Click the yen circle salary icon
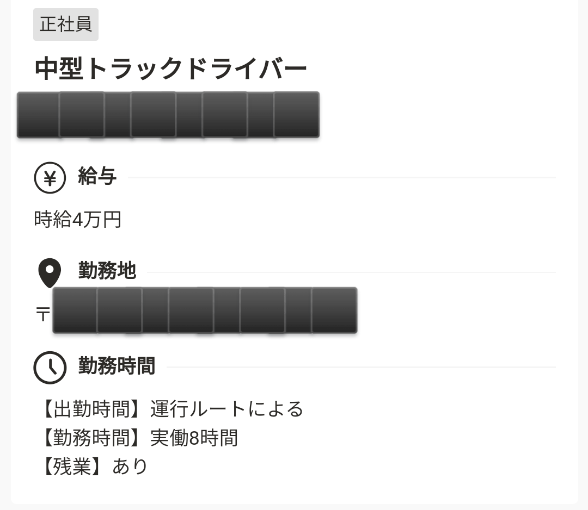Viewport: 588px width, 510px height. click(x=50, y=177)
